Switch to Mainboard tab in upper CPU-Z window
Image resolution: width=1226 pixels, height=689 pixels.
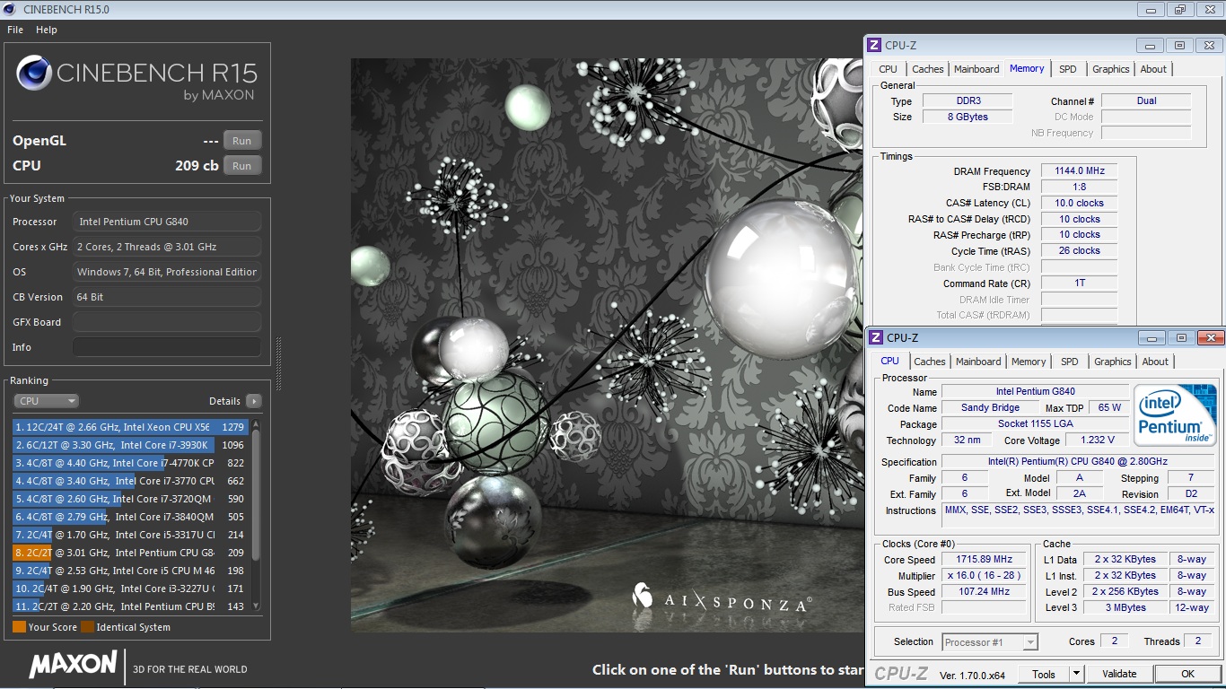point(976,69)
